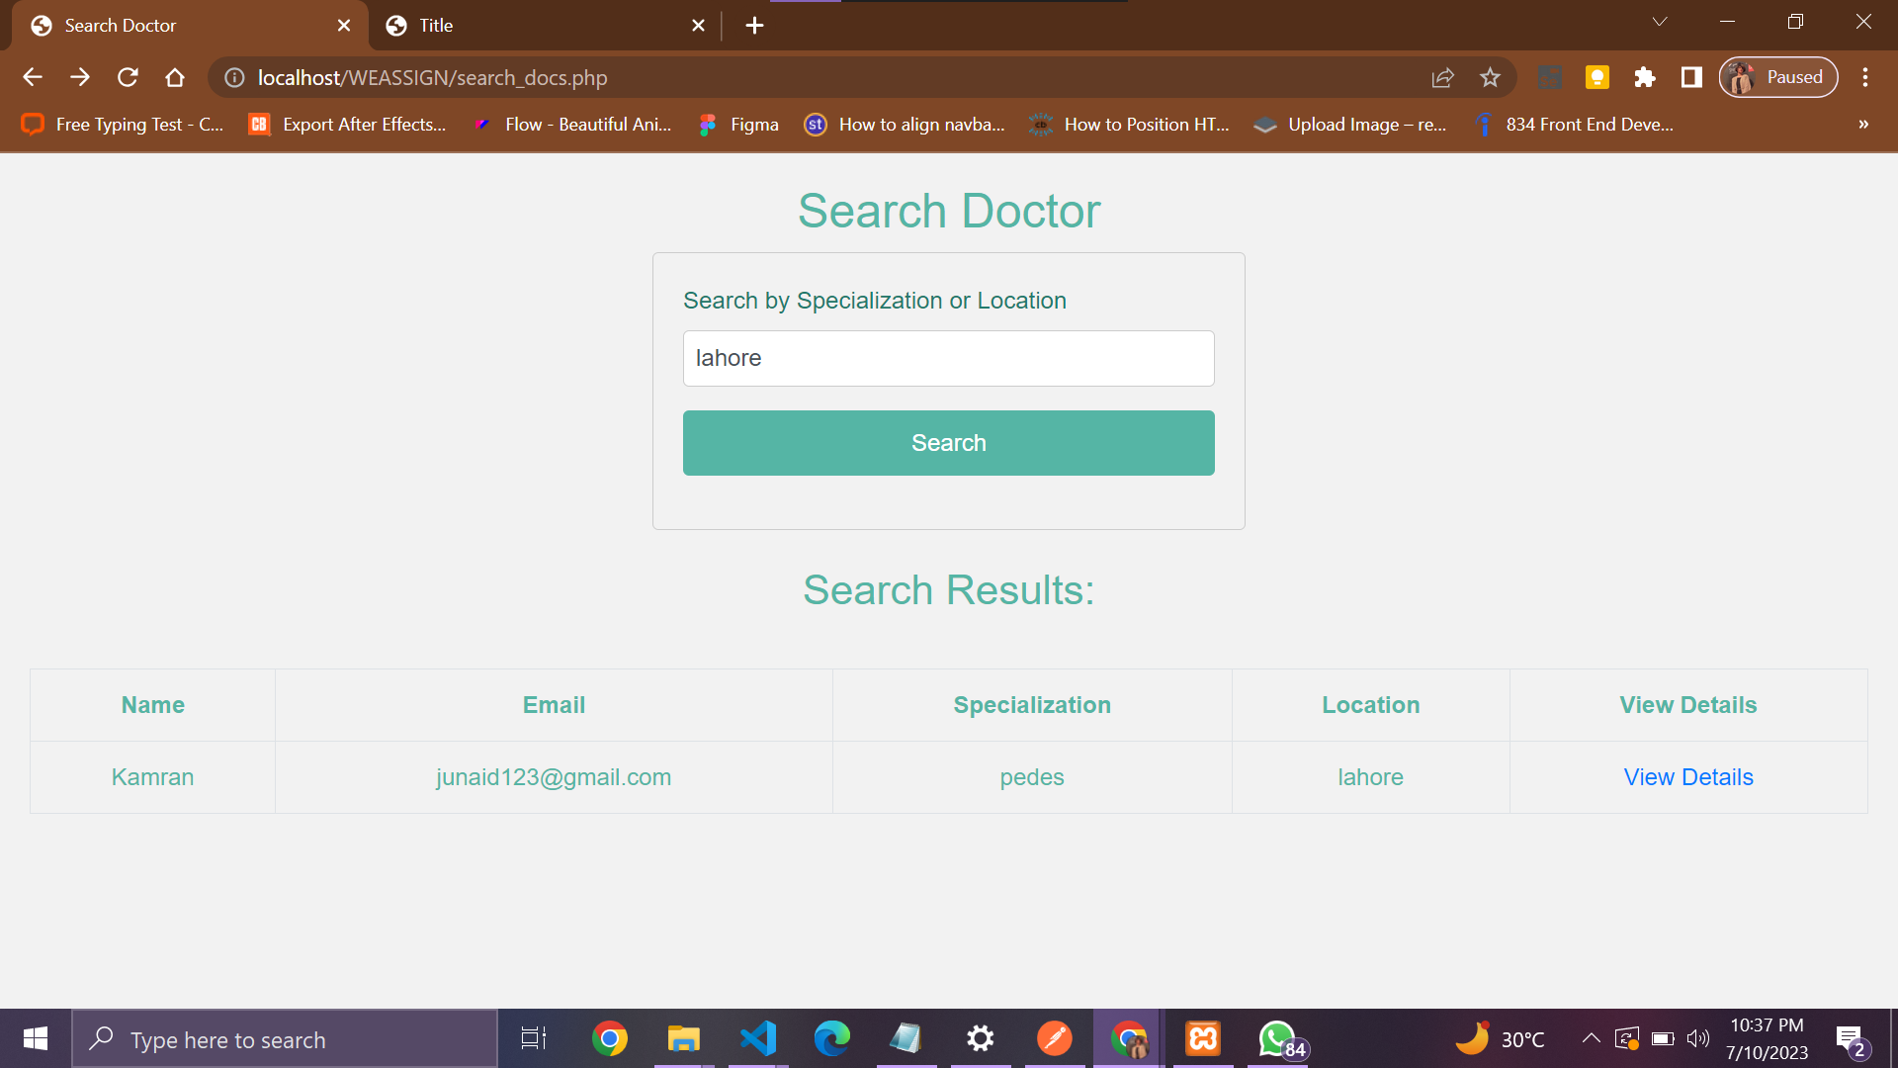Open the side panel icon in Chrome toolbar
The width and height of the screenshot is (1898, 1068).
click(1691, 77)
